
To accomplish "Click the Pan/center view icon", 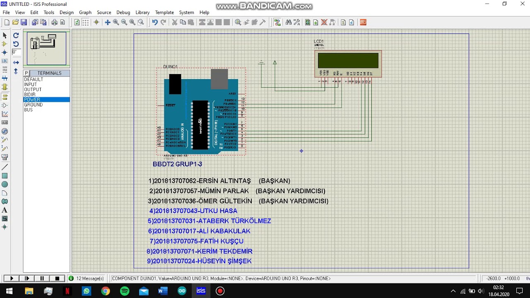I will point(108,22).
